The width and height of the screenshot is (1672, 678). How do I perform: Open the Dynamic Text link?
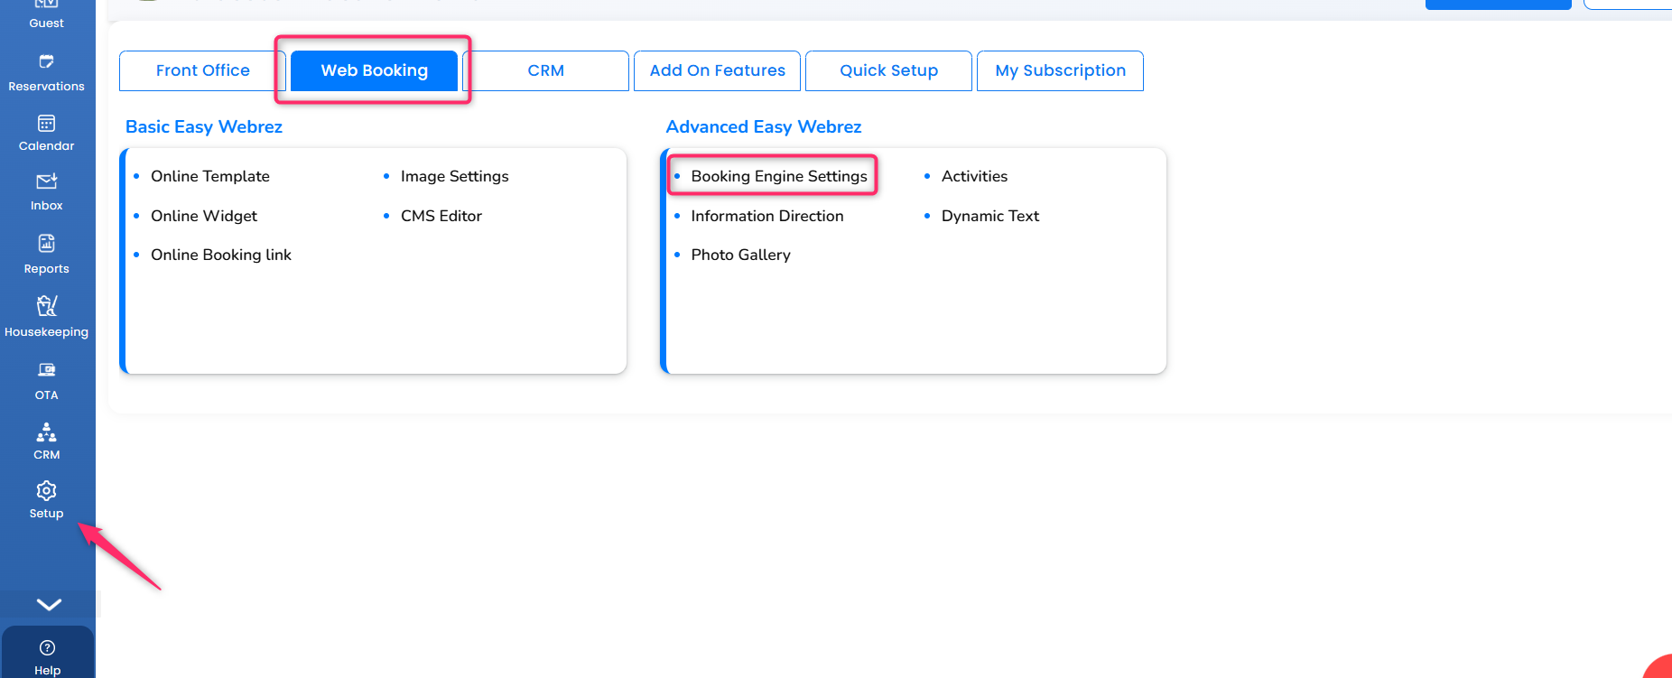pyautogui.click(x=990, y=216)
